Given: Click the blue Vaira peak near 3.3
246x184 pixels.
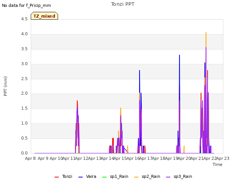Looking at the screenshot, I should [x=180, y=56].
